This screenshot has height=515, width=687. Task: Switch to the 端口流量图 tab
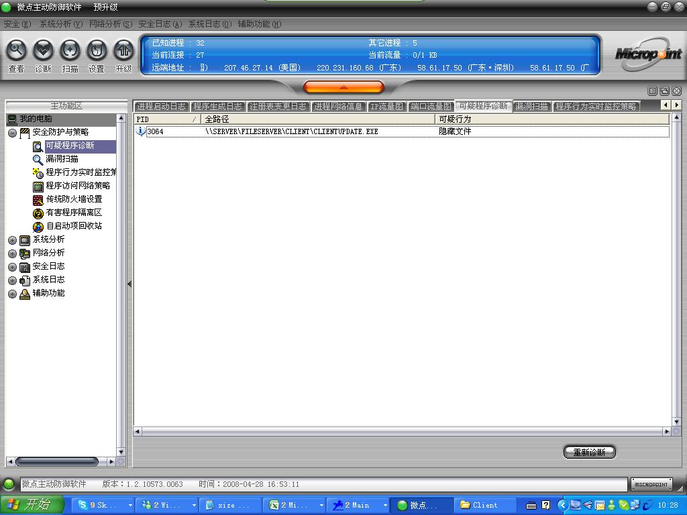tap(430, 107)
